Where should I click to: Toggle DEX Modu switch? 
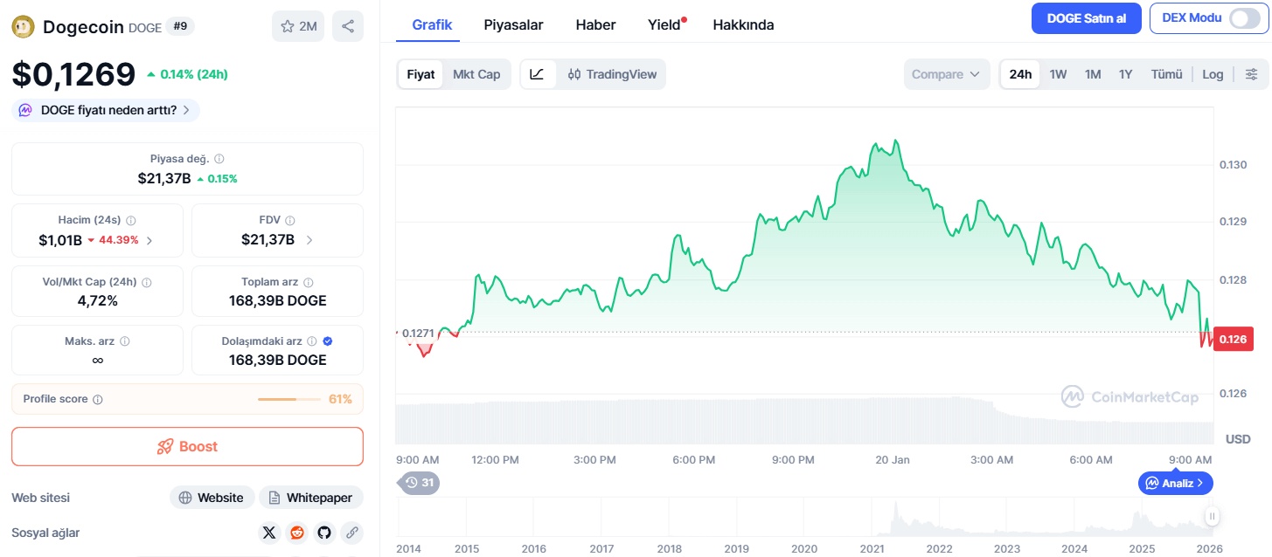click(1245, 18)
